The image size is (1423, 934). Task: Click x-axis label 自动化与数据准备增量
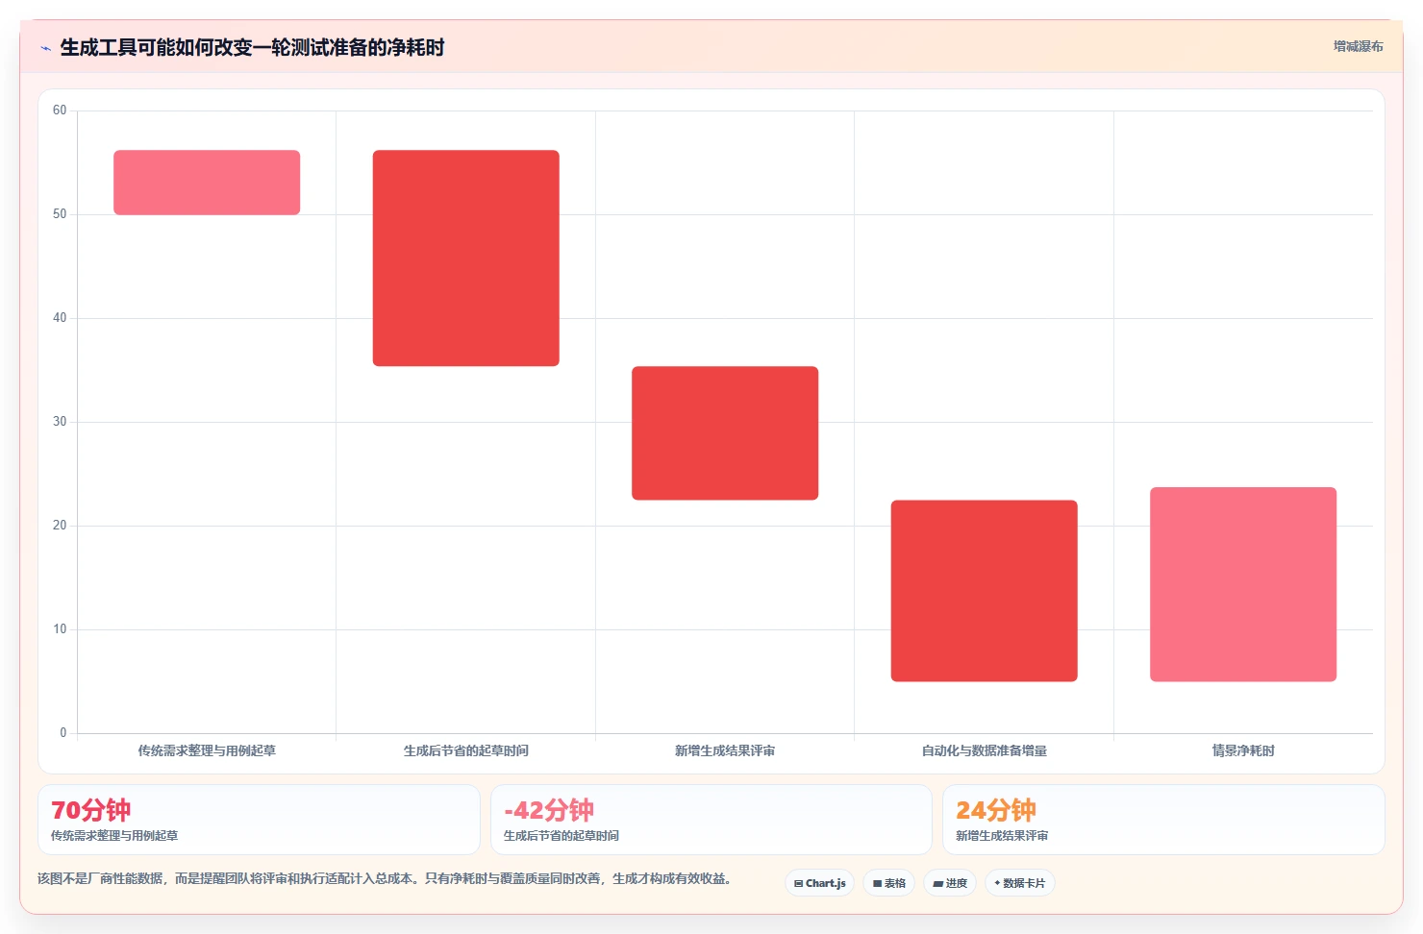[x=985, y=750]
